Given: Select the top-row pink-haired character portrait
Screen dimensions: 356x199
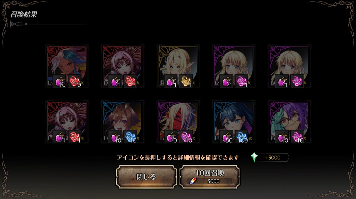Looking at the screenshot, I should click(x=122, y=66).
